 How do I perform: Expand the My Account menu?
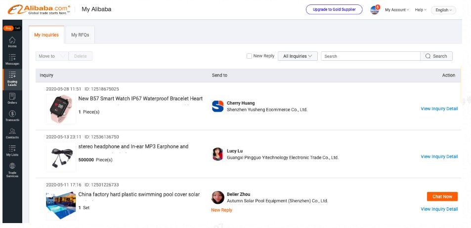pyautogui.click(x=397, y=10)
